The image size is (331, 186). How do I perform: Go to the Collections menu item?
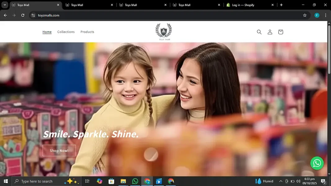pos(66,32)
